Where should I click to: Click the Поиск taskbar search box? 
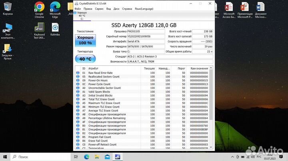tap(40, 157)
